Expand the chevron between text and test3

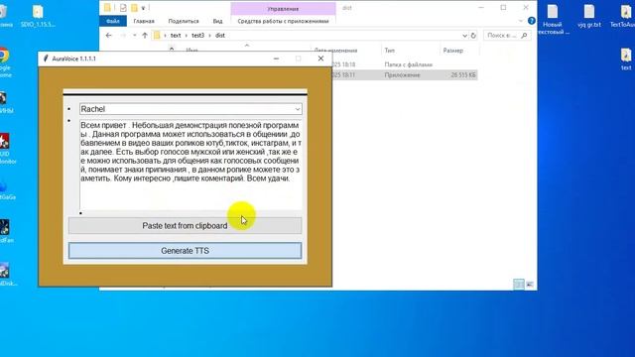coord(187,36)
